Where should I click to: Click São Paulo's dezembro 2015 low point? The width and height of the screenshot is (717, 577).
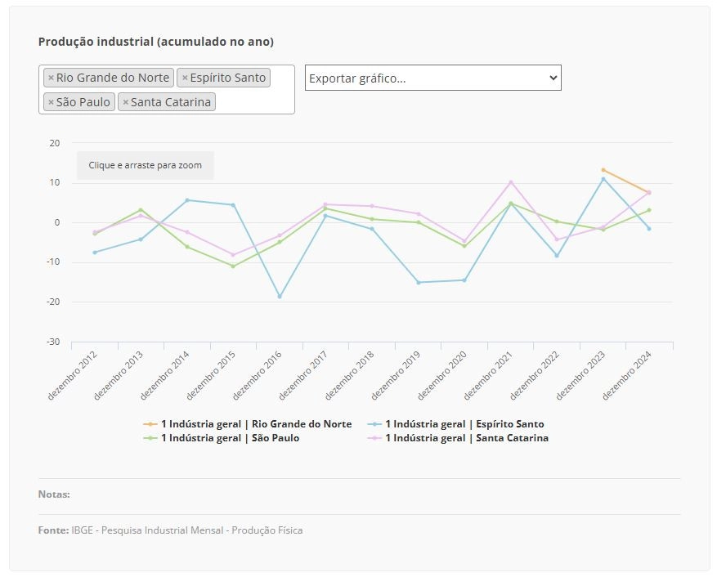tap(233, 266)
